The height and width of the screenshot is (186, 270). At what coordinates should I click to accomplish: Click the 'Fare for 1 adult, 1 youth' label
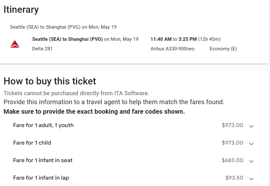pos(43,125)
